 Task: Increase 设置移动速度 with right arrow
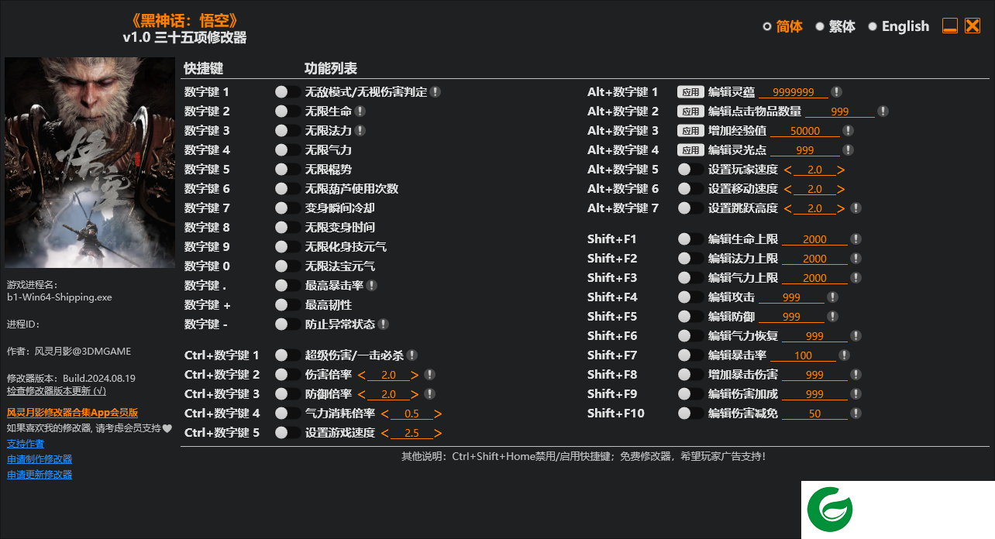pyautogui.click(x=841, y=189)
